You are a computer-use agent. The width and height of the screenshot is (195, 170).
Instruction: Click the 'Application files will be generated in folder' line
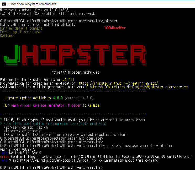[x=94, y=87]
